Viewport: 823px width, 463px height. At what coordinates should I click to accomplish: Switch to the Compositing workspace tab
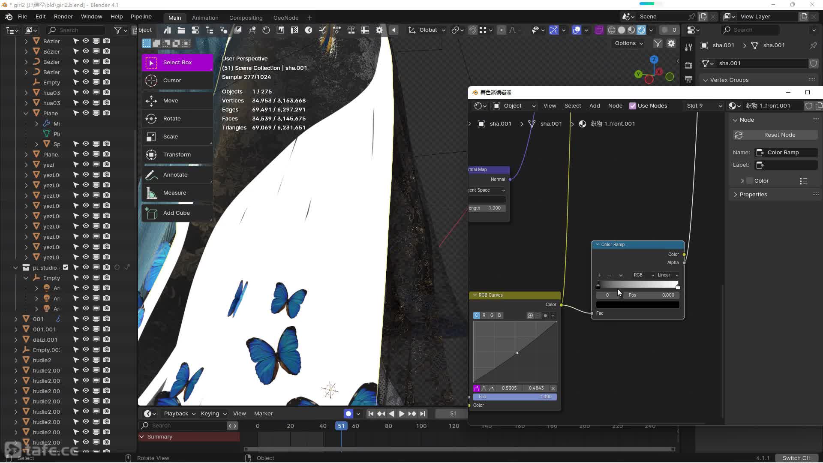[x=246, y=18]
